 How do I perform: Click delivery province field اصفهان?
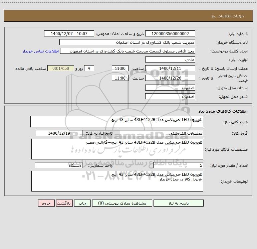pos(170,88)
